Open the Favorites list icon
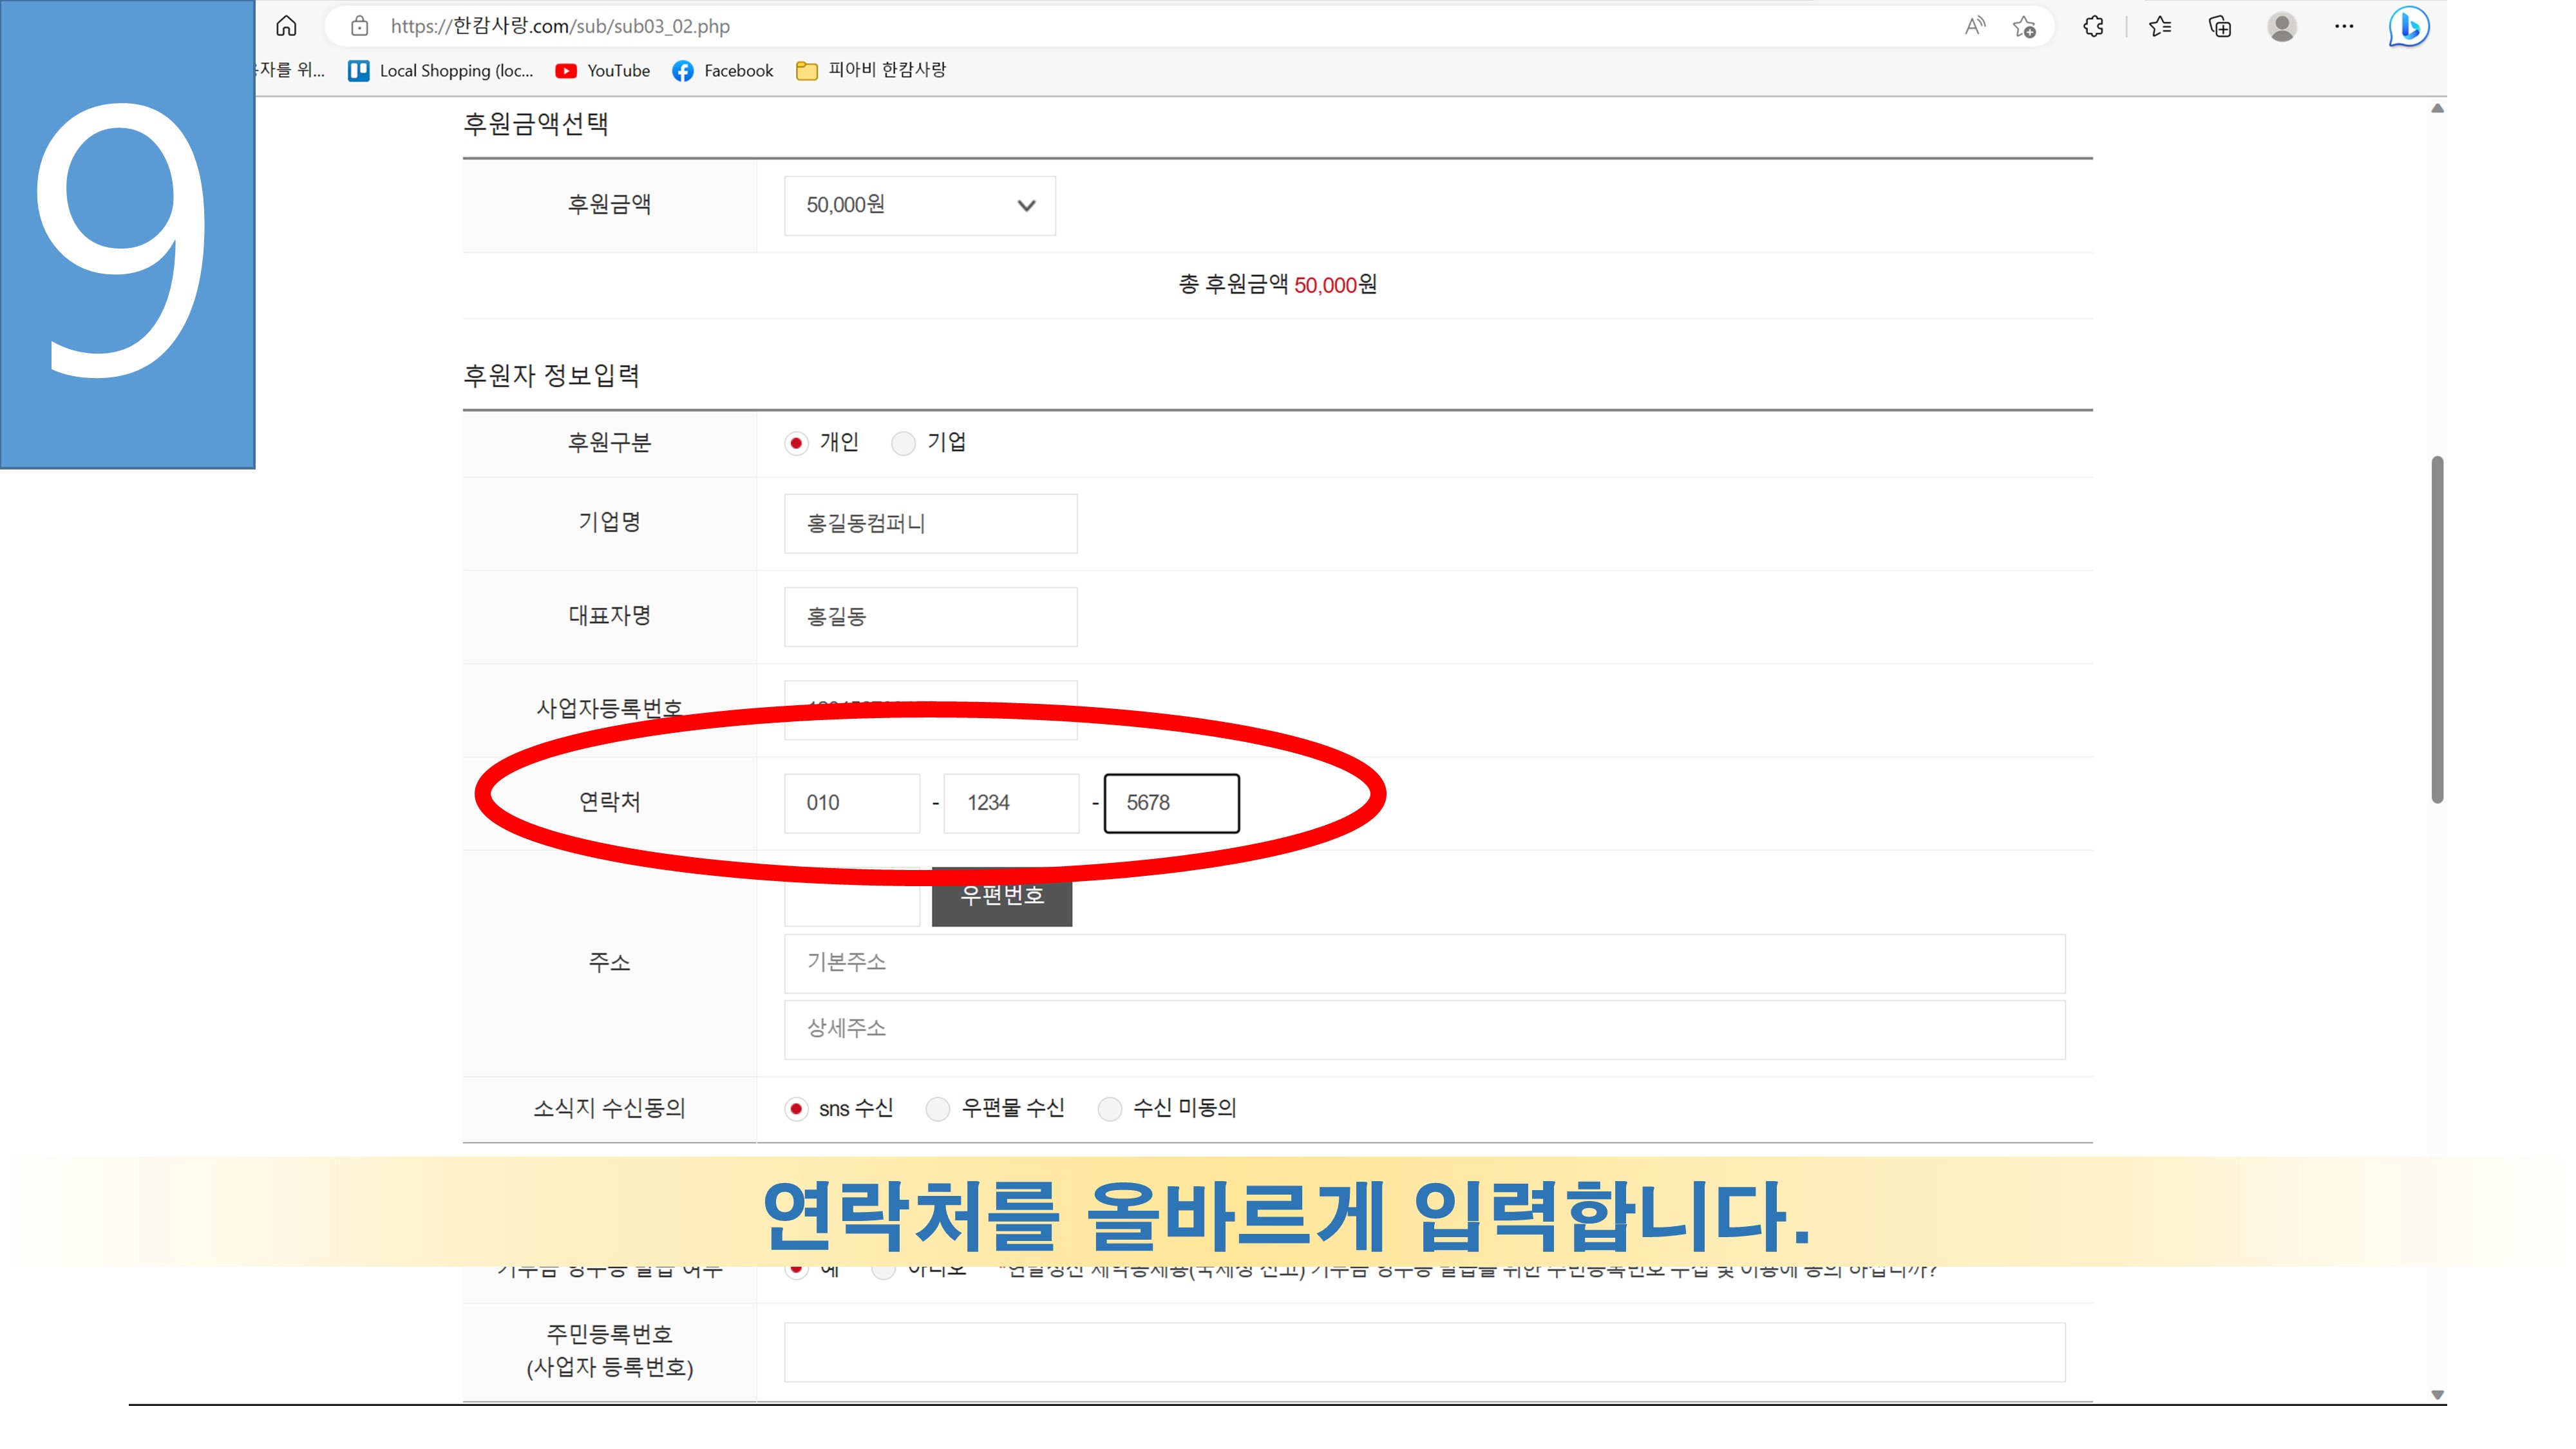The width and height of the screenshot is (2576, 1449). (x=2160, y=26)
